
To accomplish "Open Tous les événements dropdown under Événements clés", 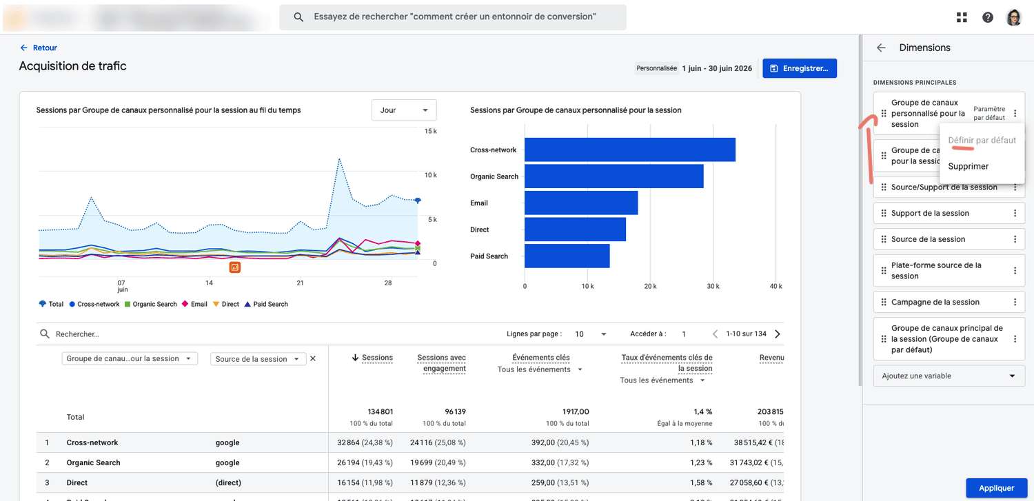I will [x=540, y=370].
